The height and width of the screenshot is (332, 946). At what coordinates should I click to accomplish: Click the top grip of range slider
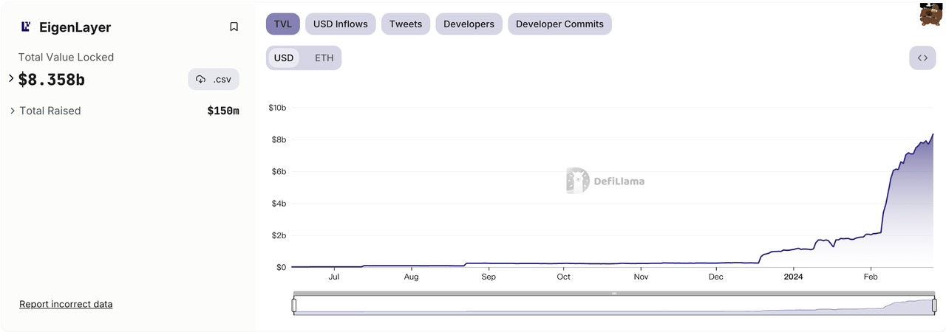point(614,293)
